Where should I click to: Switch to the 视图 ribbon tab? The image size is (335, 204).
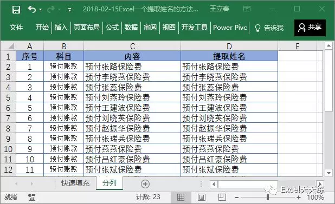(x=169, y=28)
